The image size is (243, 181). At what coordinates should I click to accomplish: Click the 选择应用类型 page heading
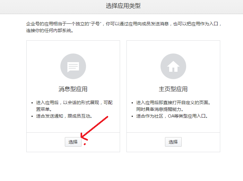pos(123,6)
